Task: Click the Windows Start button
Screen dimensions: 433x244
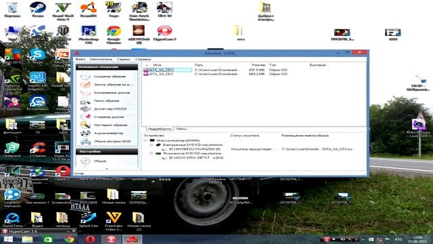Action: (x=8, y=239)
